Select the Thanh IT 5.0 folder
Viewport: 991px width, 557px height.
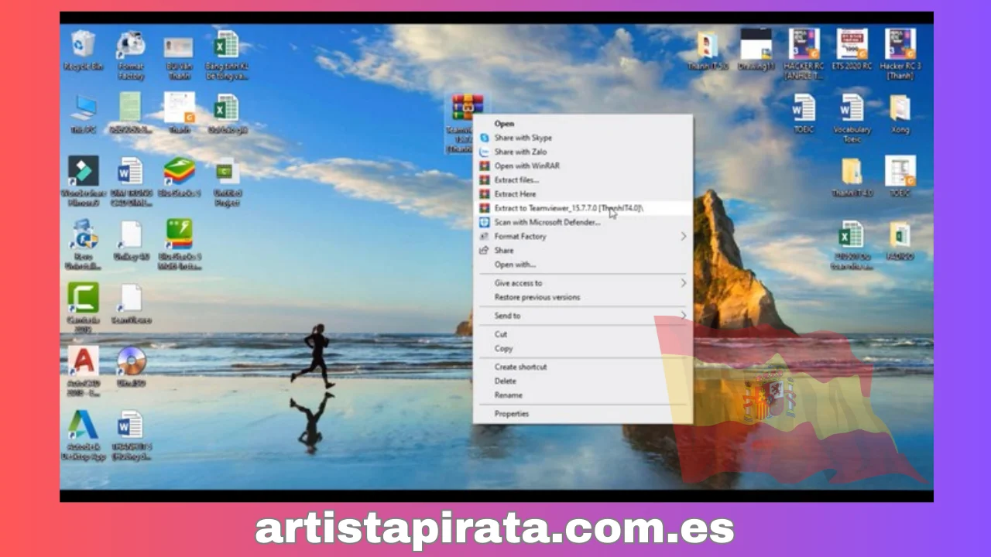click(708, 50)
